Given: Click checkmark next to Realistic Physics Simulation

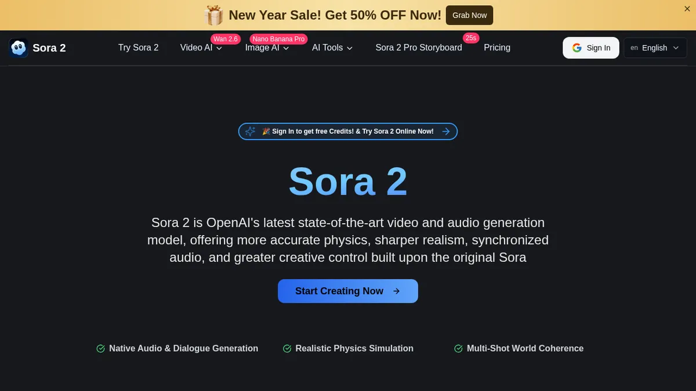Looking at the screenshot, I should click(287, 348).
